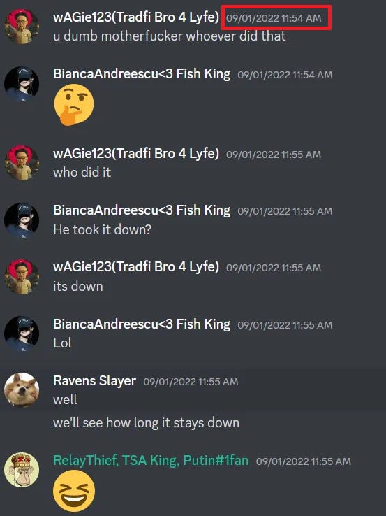
Task: Click the timestamp next to Ravens Slayer
Action: pyautogui.click(x=191, y=382)
